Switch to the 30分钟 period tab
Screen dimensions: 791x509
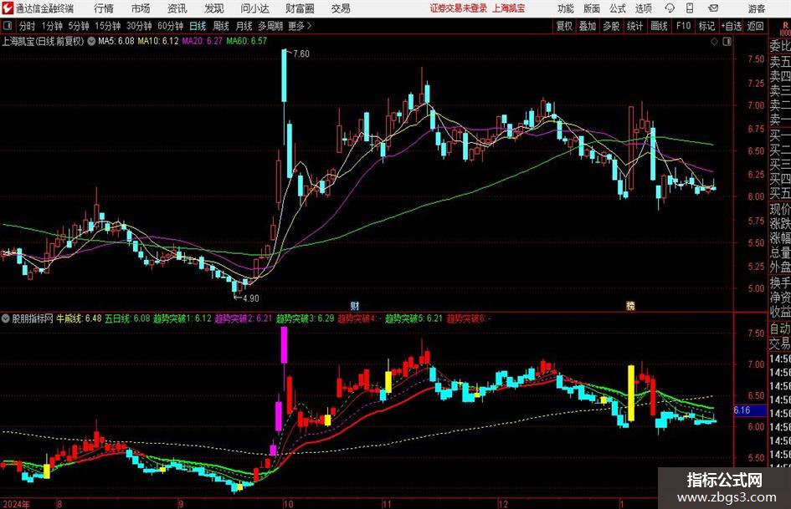pos(139,26)
